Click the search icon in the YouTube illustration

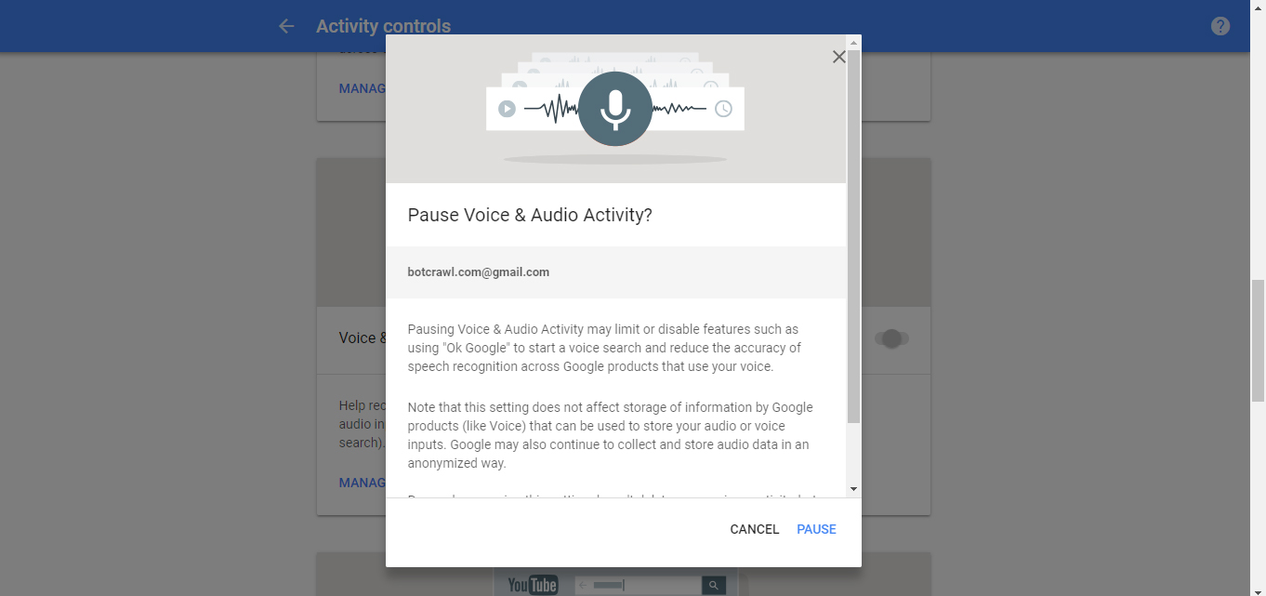point(713,585)
